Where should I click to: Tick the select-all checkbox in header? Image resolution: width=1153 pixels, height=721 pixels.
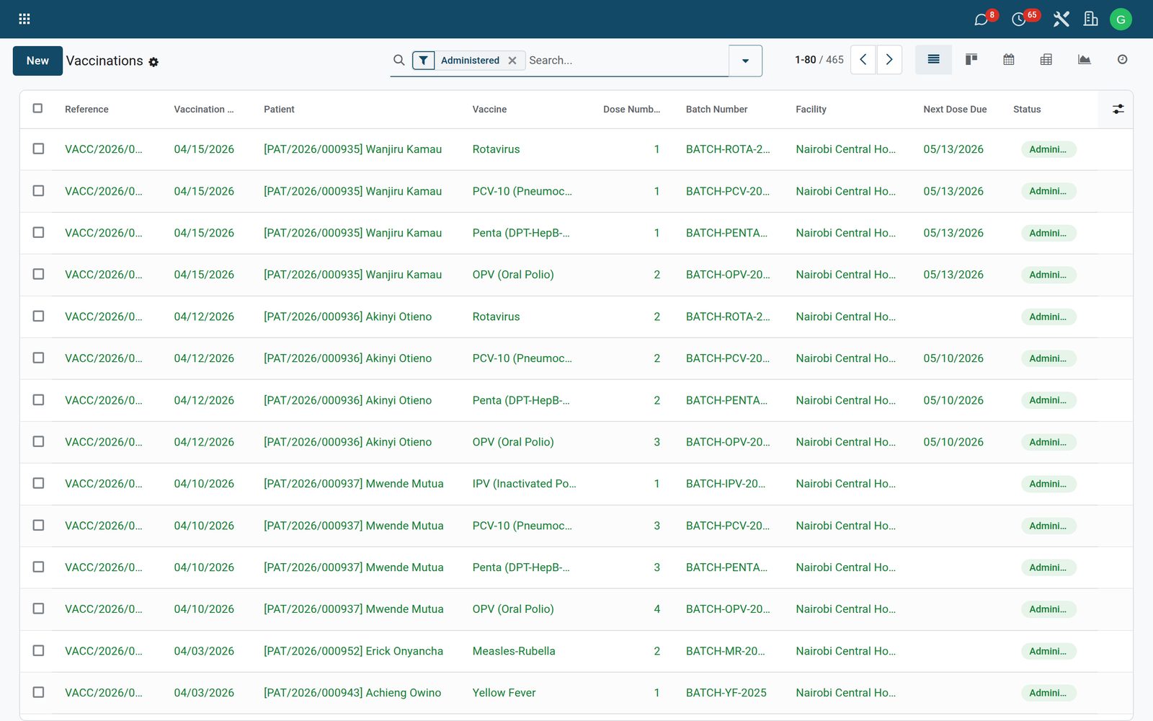(38, 108)
